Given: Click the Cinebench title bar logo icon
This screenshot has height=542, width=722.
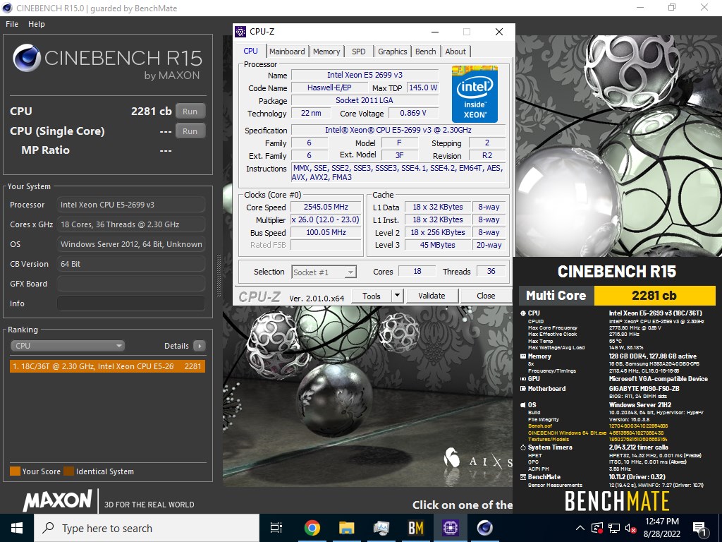Looking at the screenshot, I should click(x=8, y=8).
